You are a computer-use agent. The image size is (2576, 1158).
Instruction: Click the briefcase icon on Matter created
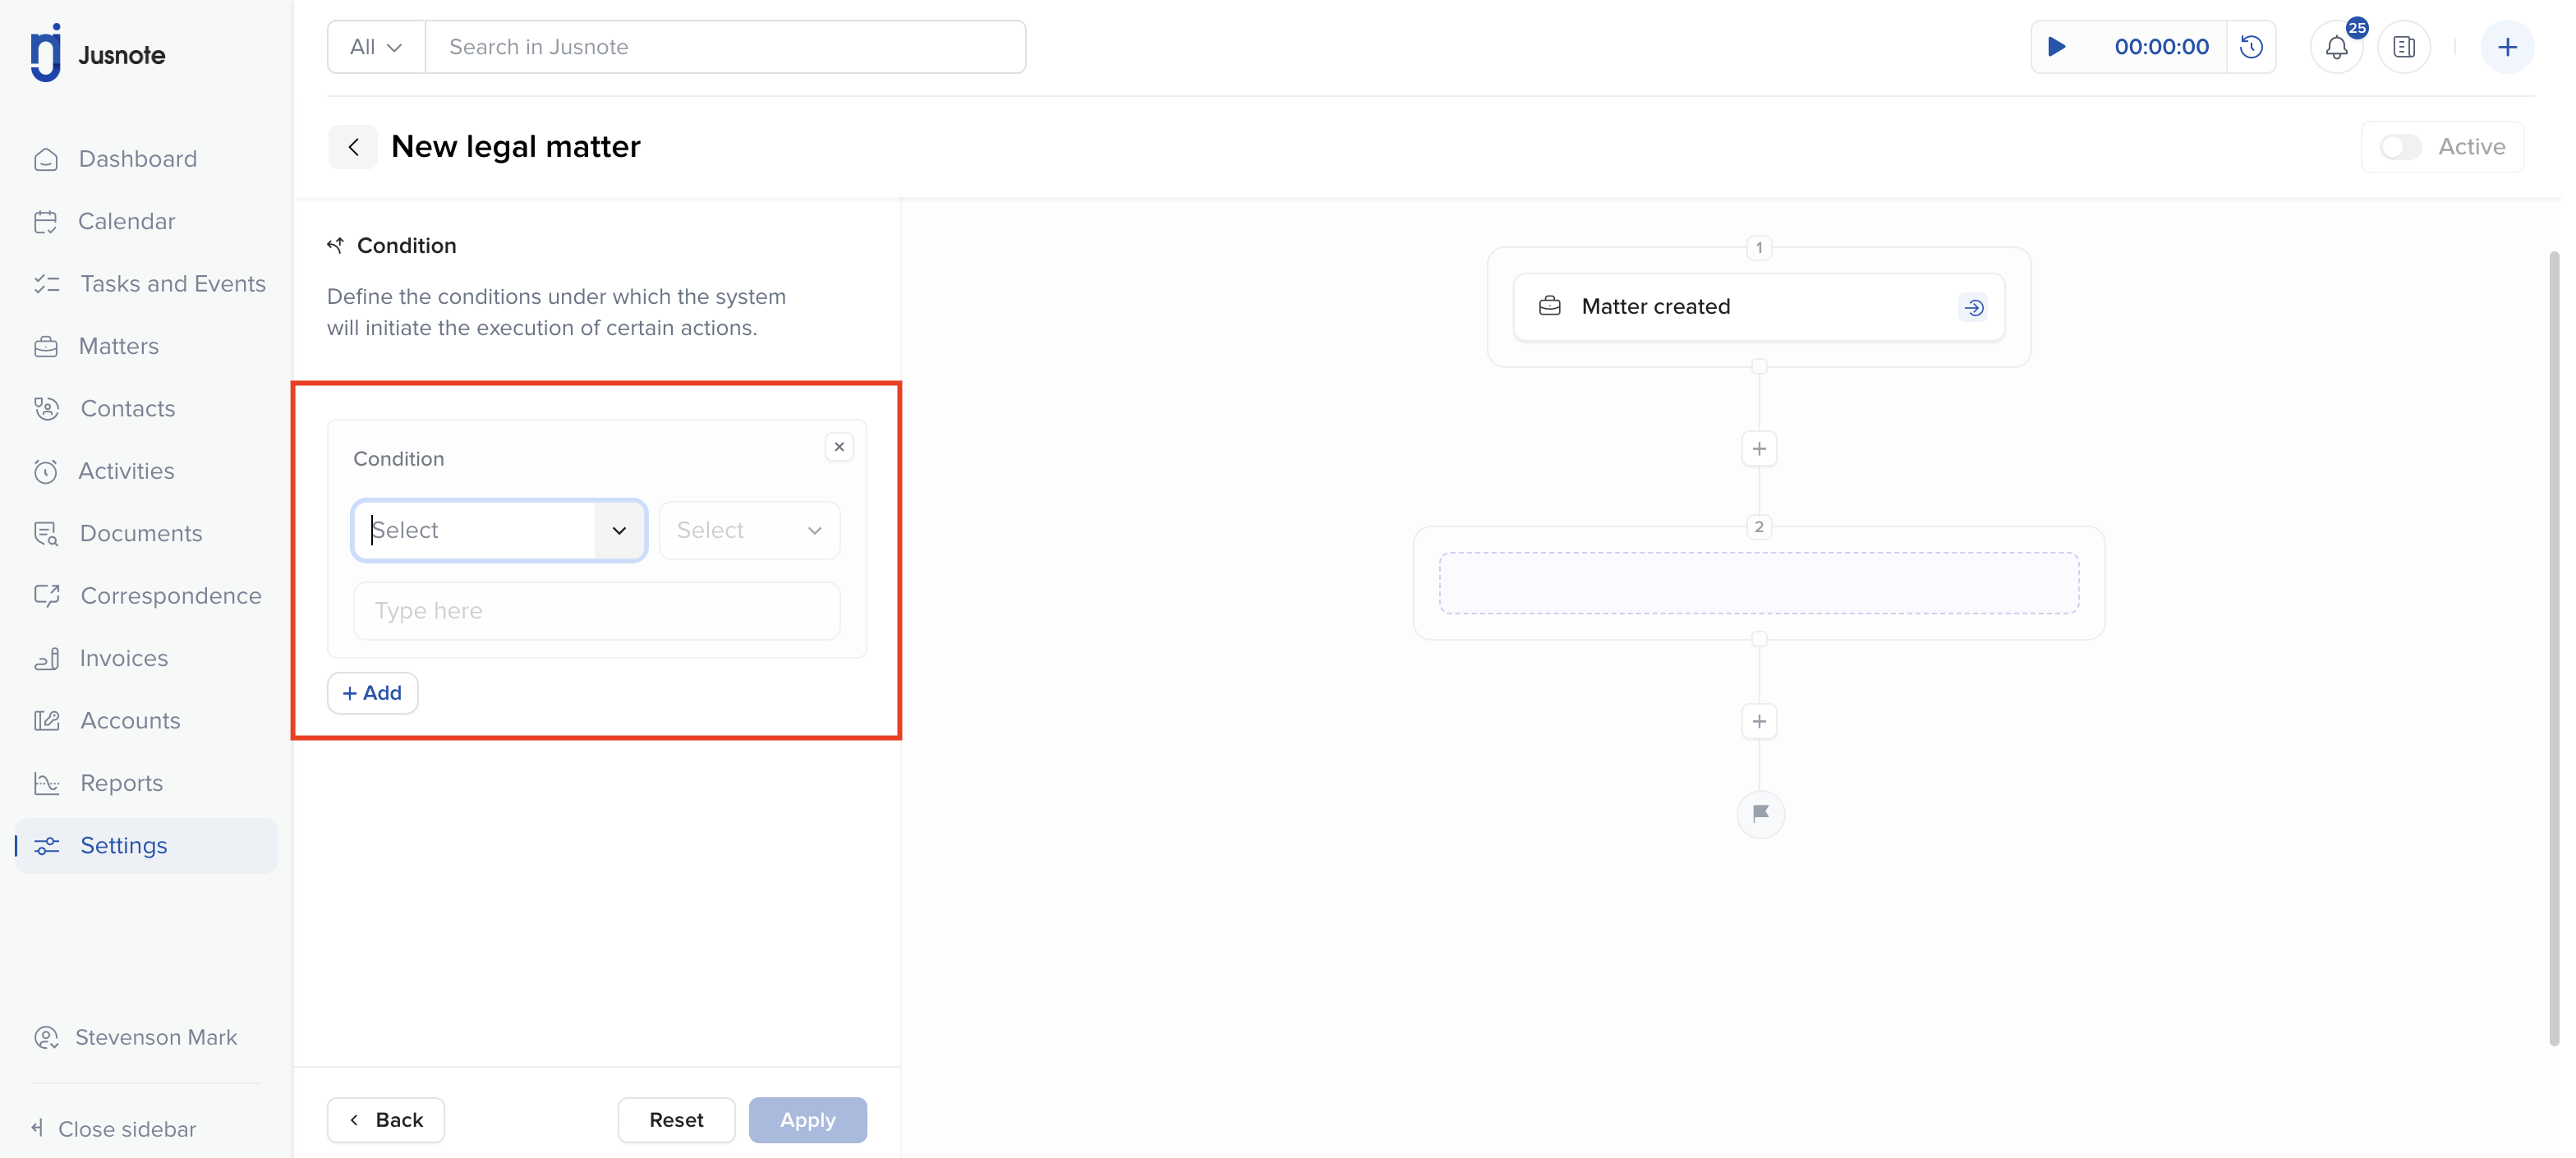(1549, 306)
